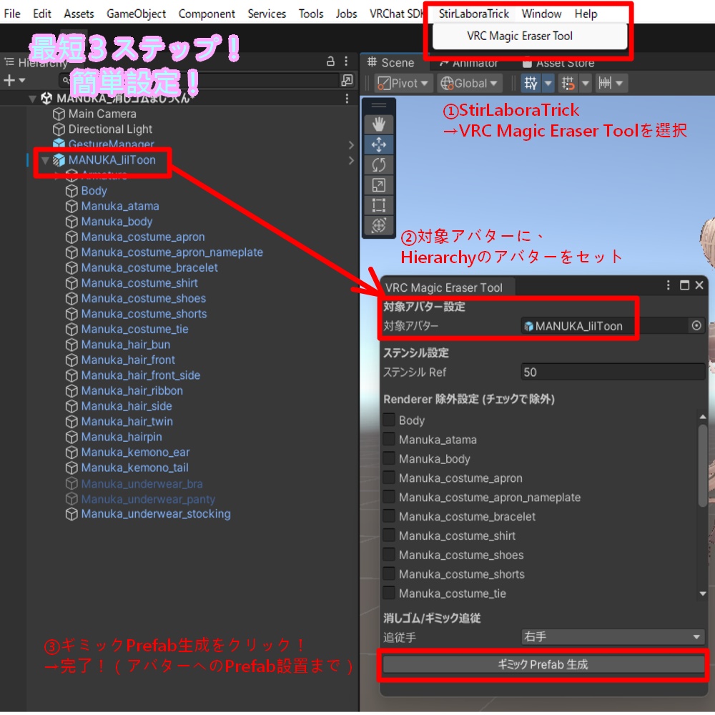
Task: Open the Pivot dropdown in the Scene toolbar
Action: [x=403, y=83]
